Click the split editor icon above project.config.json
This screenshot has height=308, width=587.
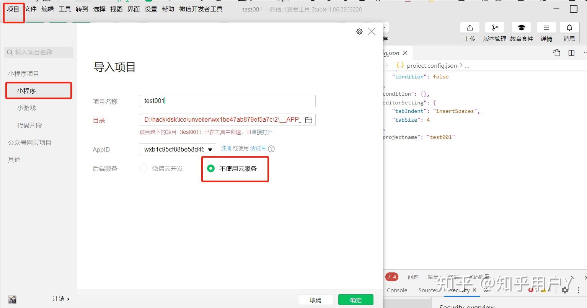[x=571, y=53]
